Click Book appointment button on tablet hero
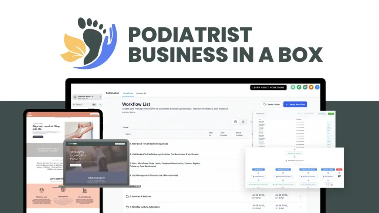 [38, 137]
